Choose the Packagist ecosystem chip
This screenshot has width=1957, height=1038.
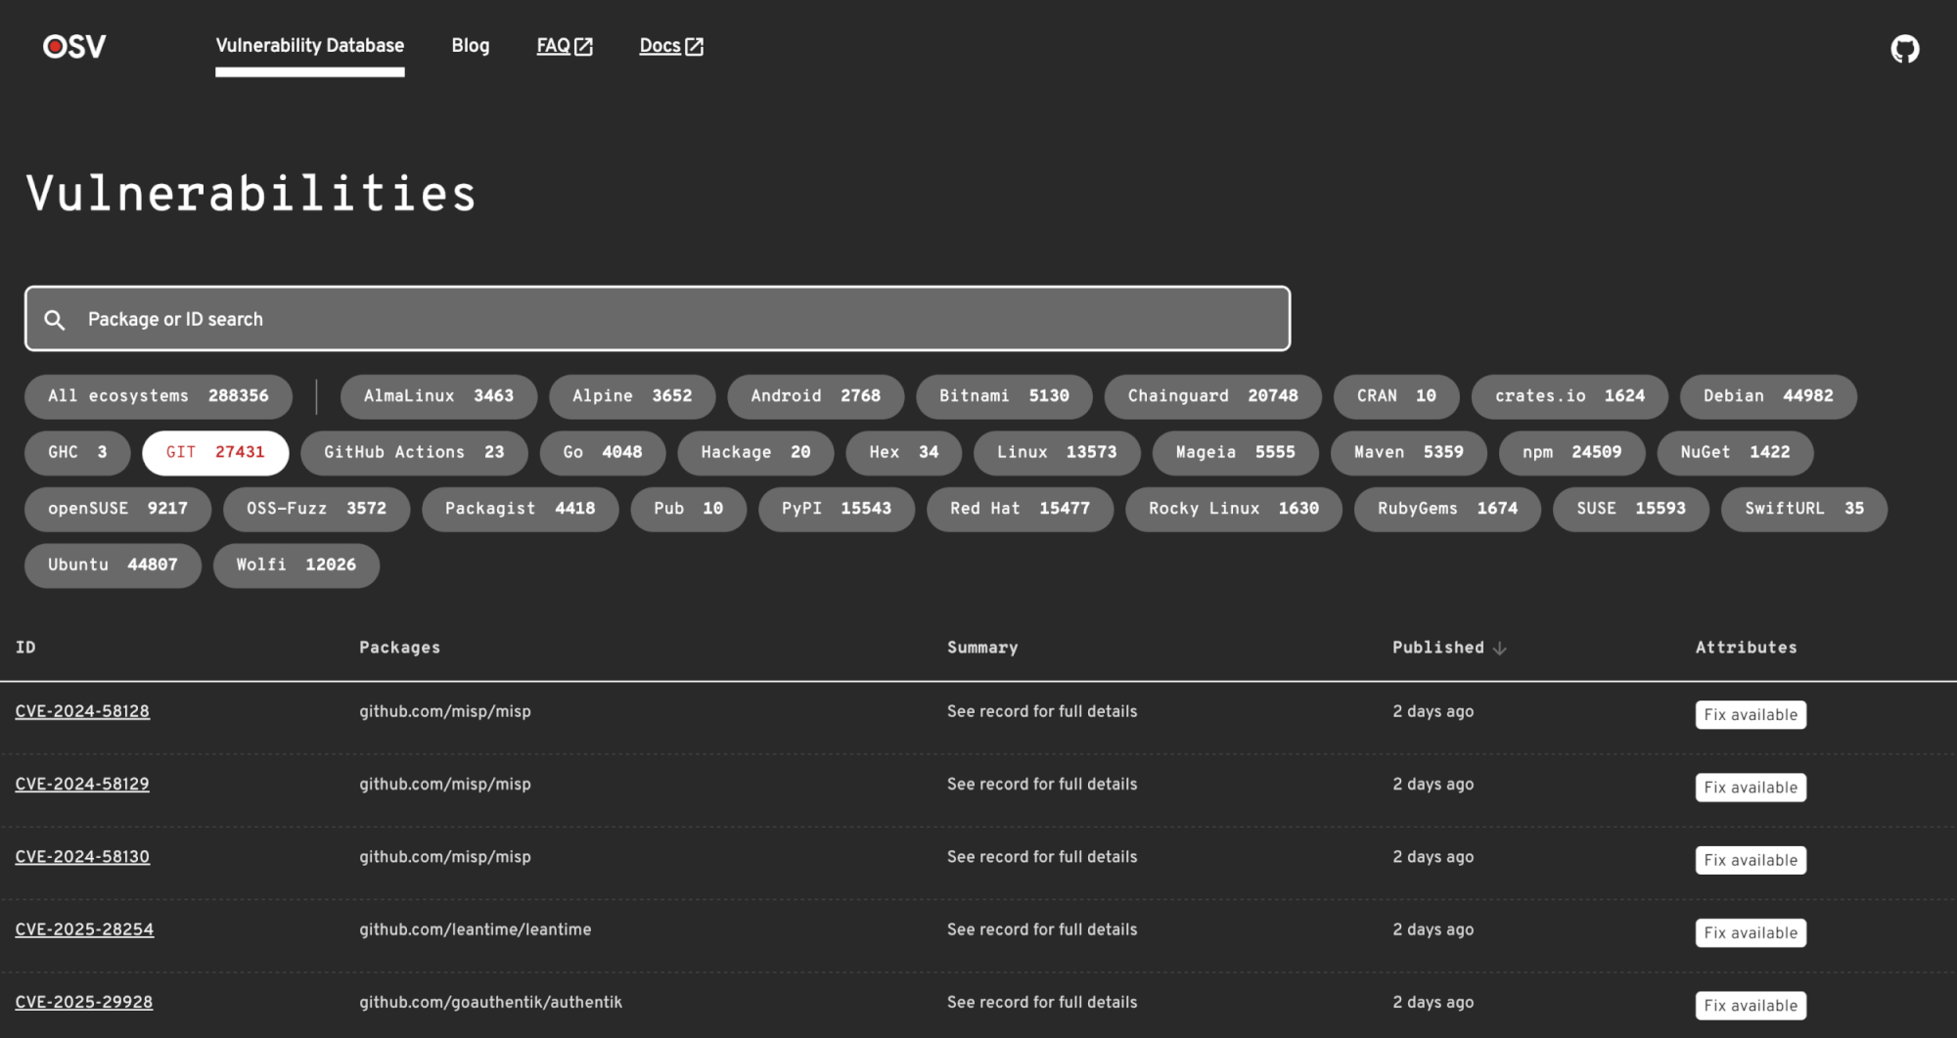click(x=520, y=510)
